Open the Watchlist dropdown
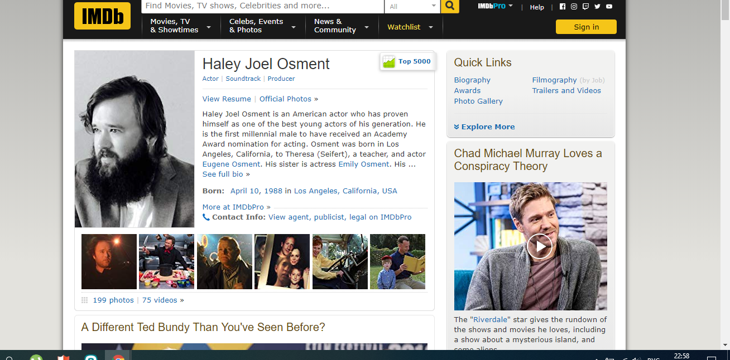Image resolution: width=730 pixels, height=360 pixels. coord(410,27)
